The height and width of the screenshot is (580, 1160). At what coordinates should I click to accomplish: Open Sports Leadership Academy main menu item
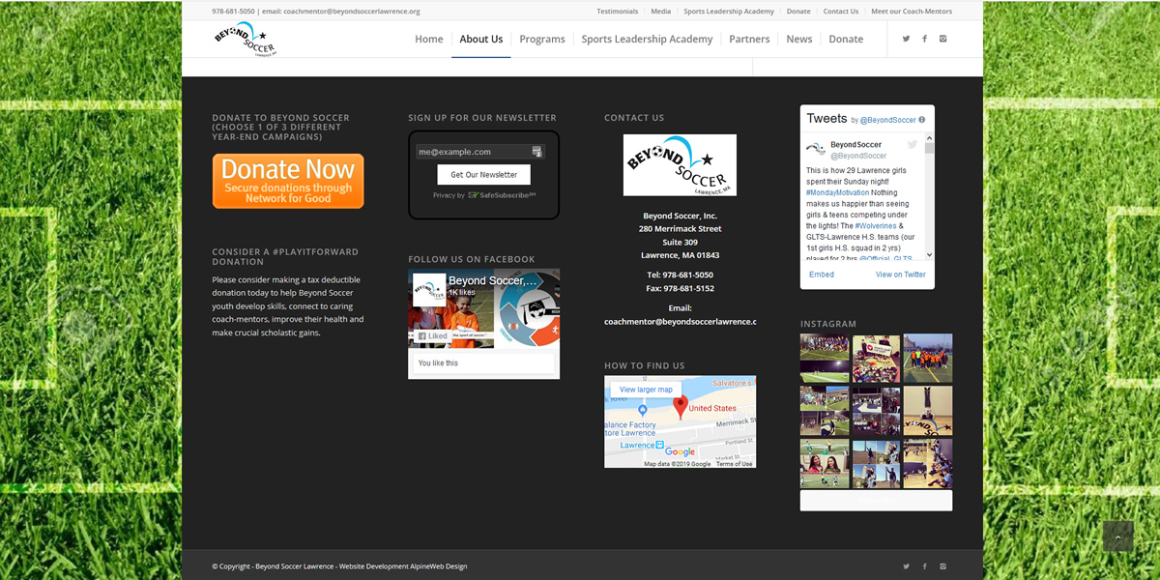point(647,40)
